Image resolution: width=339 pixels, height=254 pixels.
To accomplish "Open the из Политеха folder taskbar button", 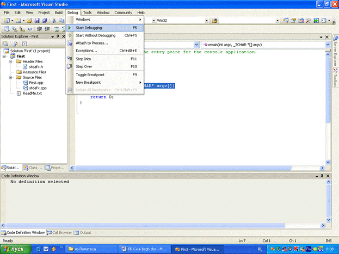I will 92,249.
